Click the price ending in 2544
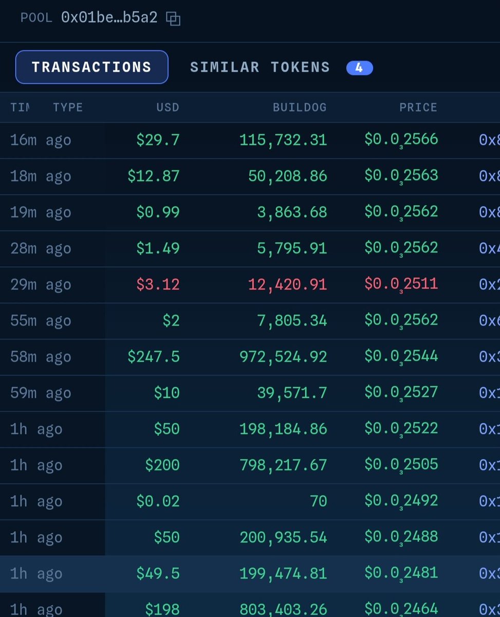The width and height of the screenshot is (500, 617). tap(401, 357)
